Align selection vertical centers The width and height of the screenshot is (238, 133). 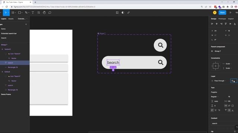pyautogui.click(x=230, y=24)
